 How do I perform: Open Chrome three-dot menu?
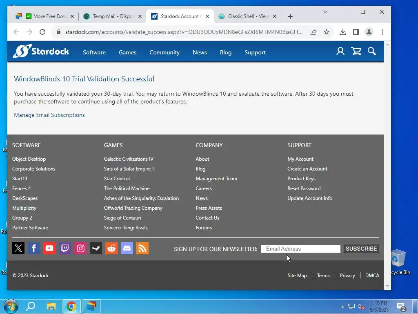point(382,32)
